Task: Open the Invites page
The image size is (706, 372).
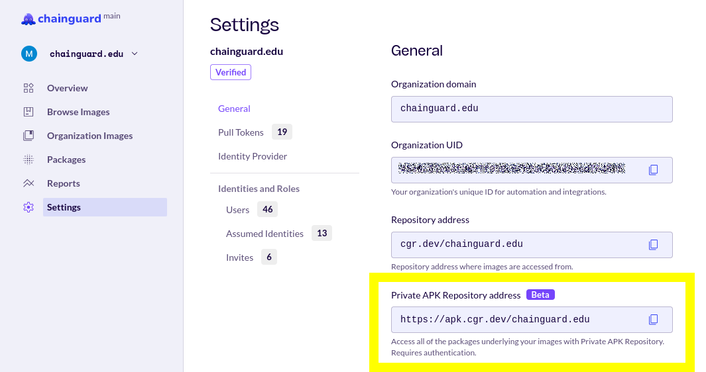Action: click(x=239, y=257)
